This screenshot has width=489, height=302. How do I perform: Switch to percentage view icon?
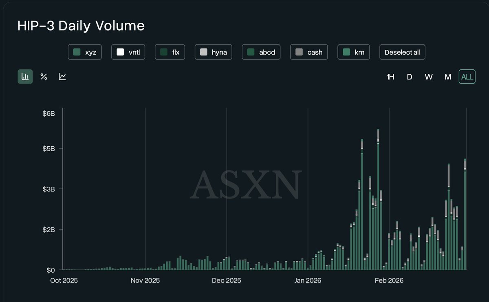click(44, 77)
